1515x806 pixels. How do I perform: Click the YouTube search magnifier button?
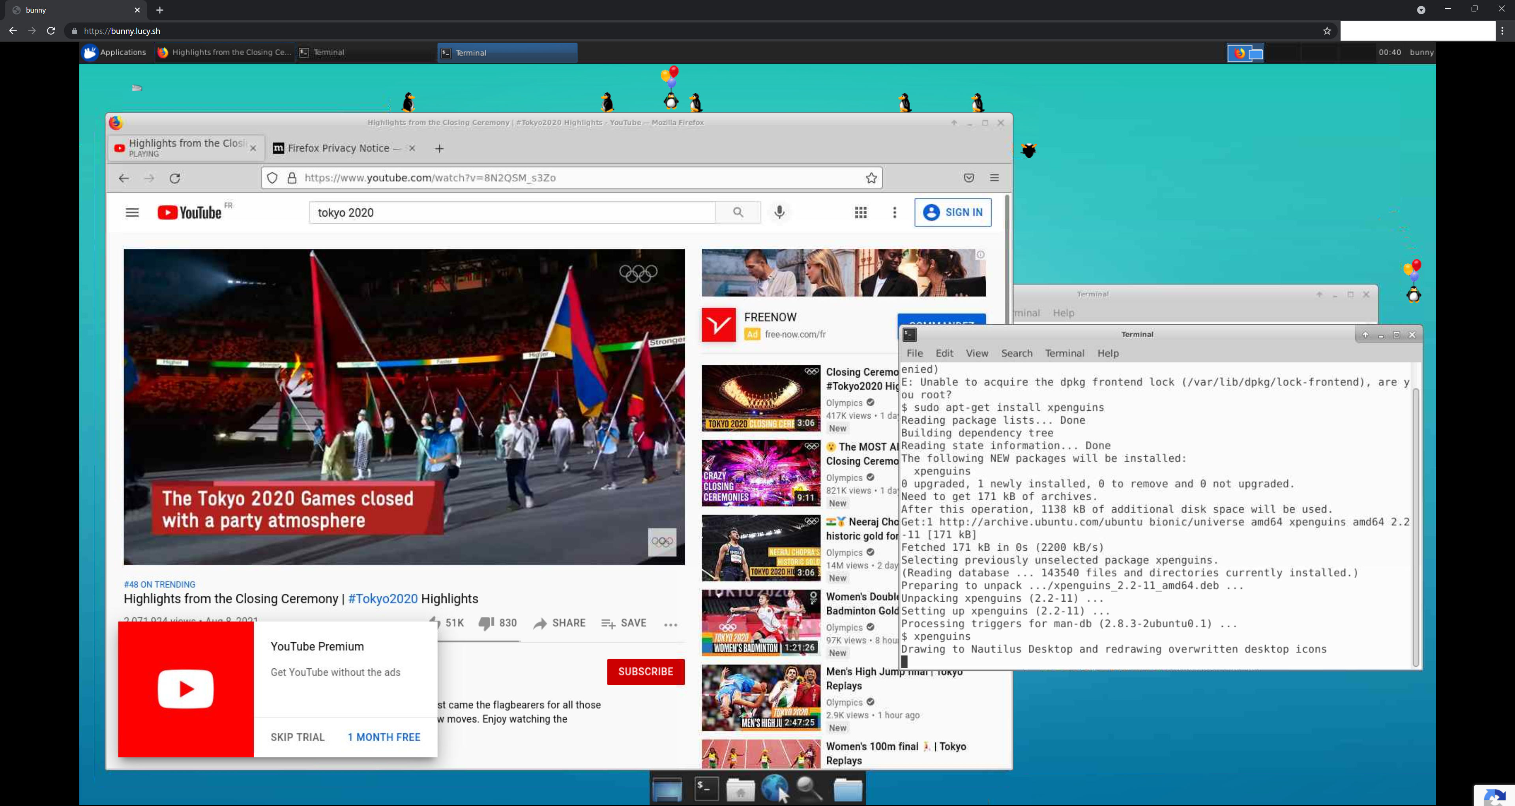click(738, 212)
